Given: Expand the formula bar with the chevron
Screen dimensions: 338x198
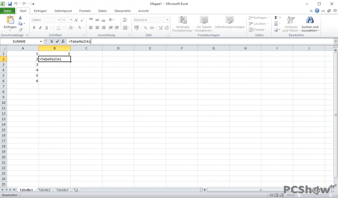Looking at the screenshot, I should tap(335, 41).
